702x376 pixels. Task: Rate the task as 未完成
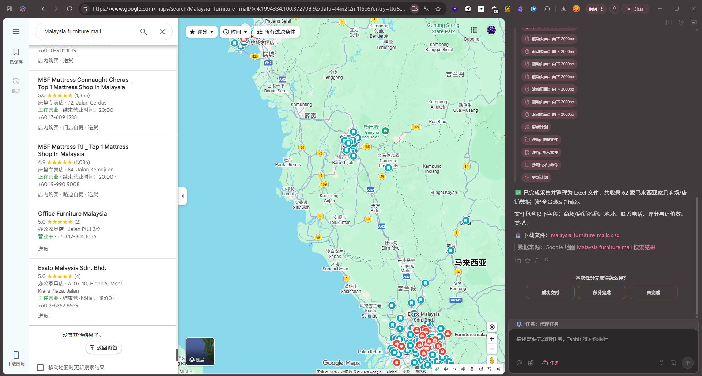[x=653, y=292]
